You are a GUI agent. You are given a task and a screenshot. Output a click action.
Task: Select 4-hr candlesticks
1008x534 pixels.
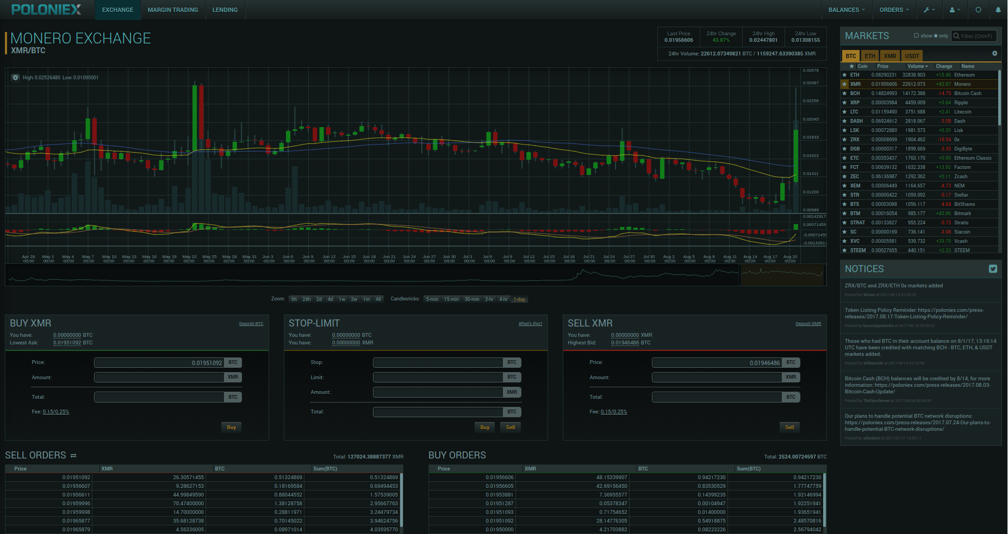point(504,299)
